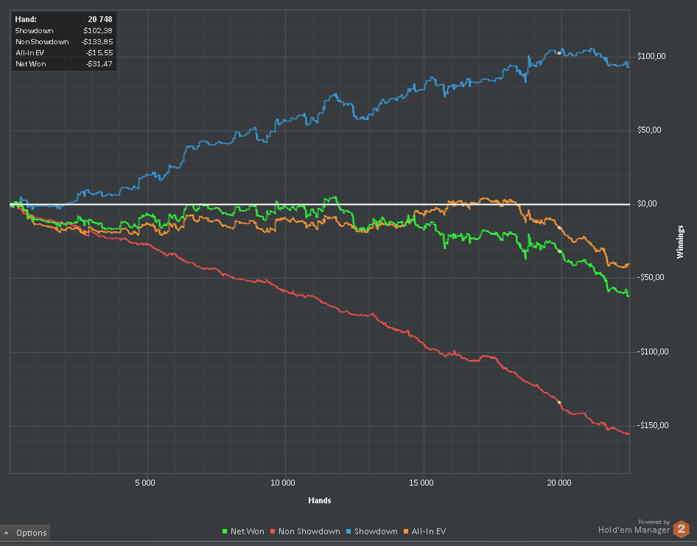Click the red Non Showdown color swatch

(x=273, y=531)
